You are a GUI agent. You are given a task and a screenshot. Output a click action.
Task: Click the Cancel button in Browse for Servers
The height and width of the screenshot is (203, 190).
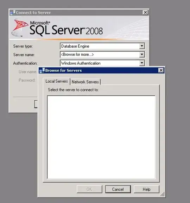(x=118, y=189)
